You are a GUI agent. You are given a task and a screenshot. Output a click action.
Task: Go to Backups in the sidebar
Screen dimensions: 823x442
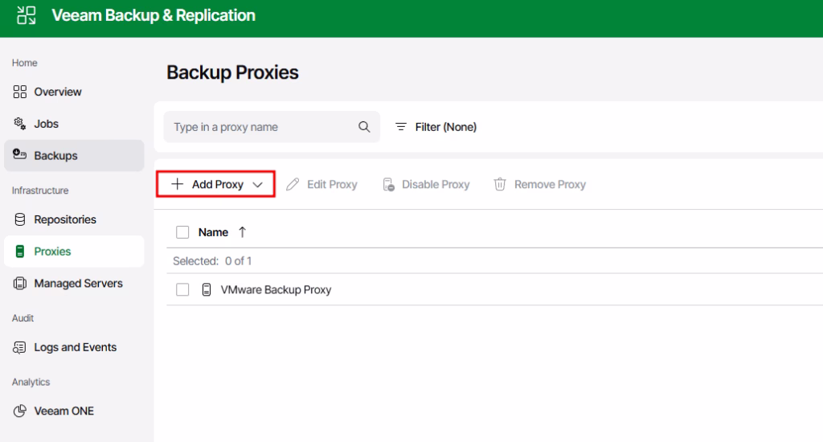(x=55, y=156)
